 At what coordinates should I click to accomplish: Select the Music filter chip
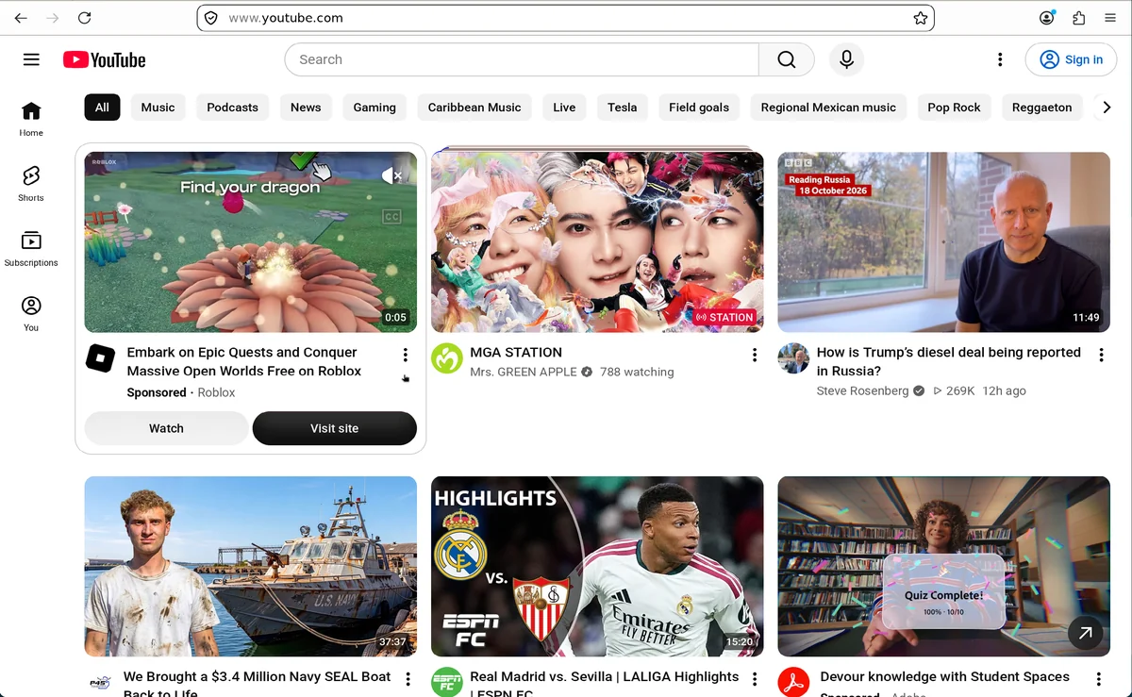[x=158, y=108]
